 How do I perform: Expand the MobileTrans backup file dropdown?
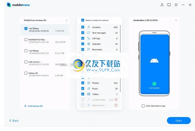(x=67, y=20)
